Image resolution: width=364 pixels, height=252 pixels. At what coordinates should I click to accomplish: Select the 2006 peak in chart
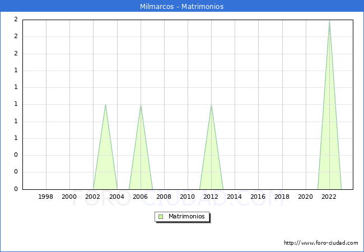coord(141,105)
